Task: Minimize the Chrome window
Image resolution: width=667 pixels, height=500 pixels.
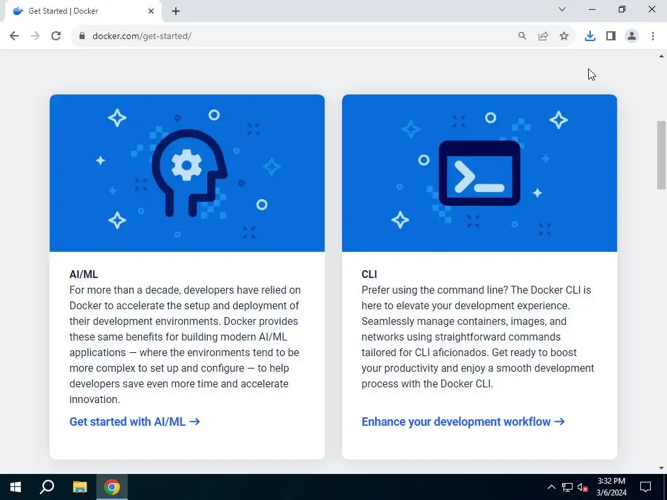Action: pos(591,9)
